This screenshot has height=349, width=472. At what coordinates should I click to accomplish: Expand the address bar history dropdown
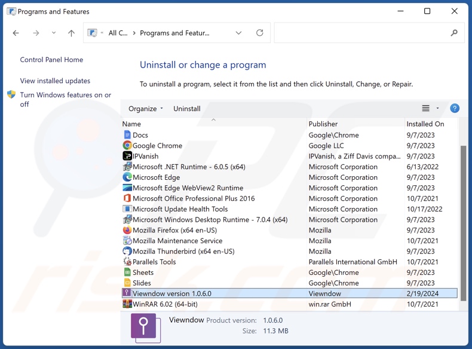239,33
